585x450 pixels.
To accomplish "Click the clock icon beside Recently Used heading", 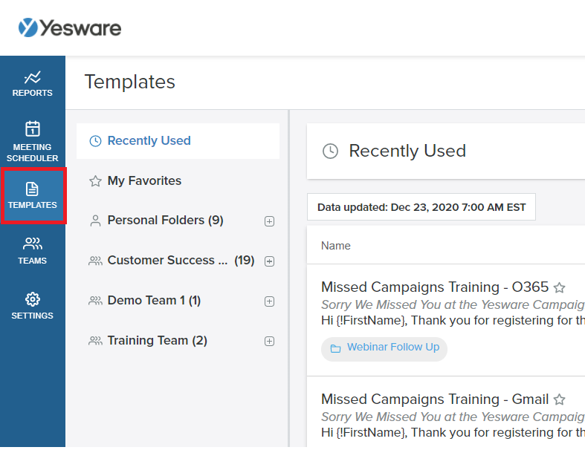I will click(330, 151).
